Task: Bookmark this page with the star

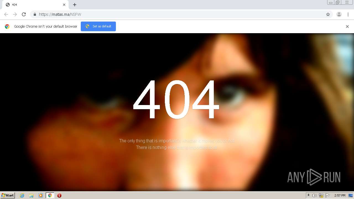Action: tap(328, 14)
